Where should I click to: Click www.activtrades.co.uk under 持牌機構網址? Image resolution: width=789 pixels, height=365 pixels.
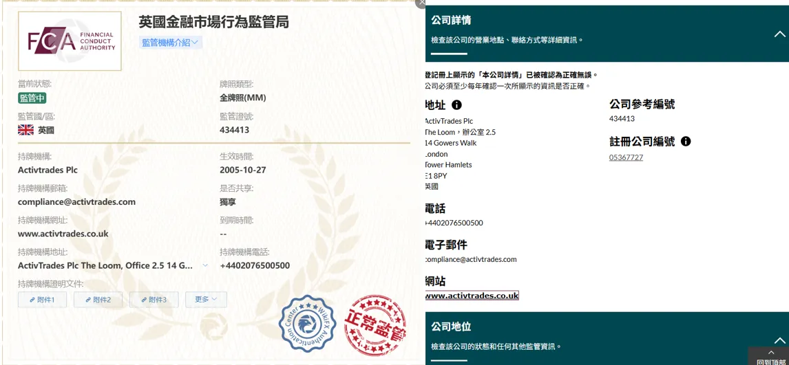coord(63,234)
